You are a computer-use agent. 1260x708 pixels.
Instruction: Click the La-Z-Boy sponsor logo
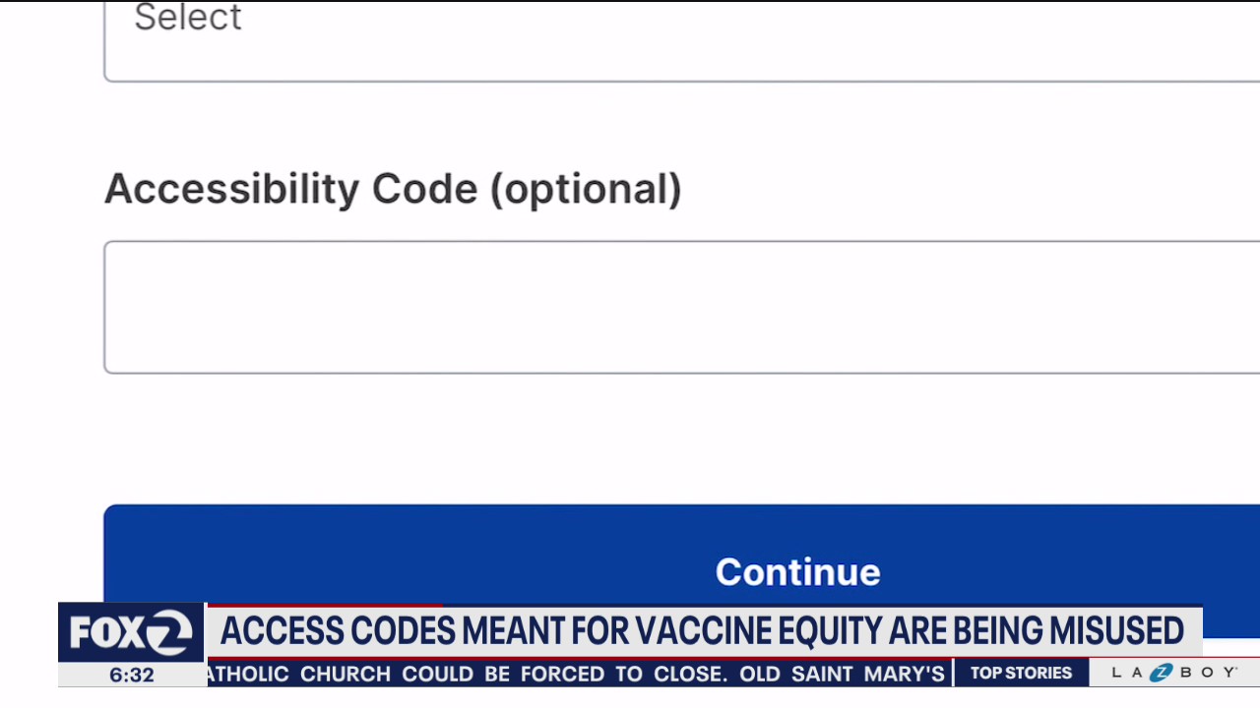(x=1173, y=673)
